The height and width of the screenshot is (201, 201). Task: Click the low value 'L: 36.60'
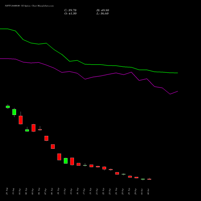(x=103, y=14)
